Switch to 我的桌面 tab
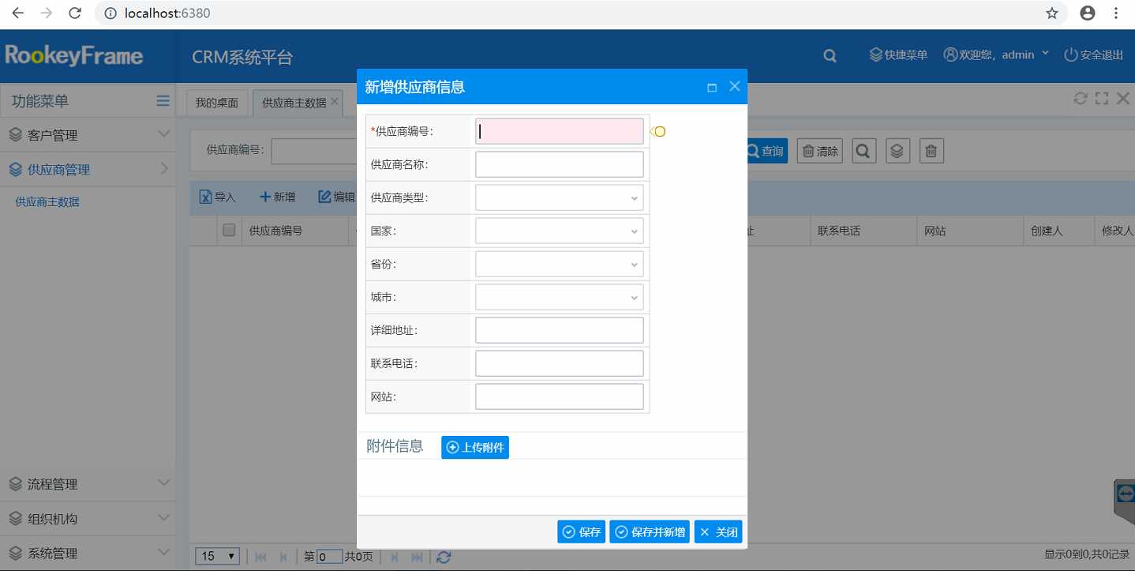The height and width of the screenshot is (571, 1135). (217, 103)
